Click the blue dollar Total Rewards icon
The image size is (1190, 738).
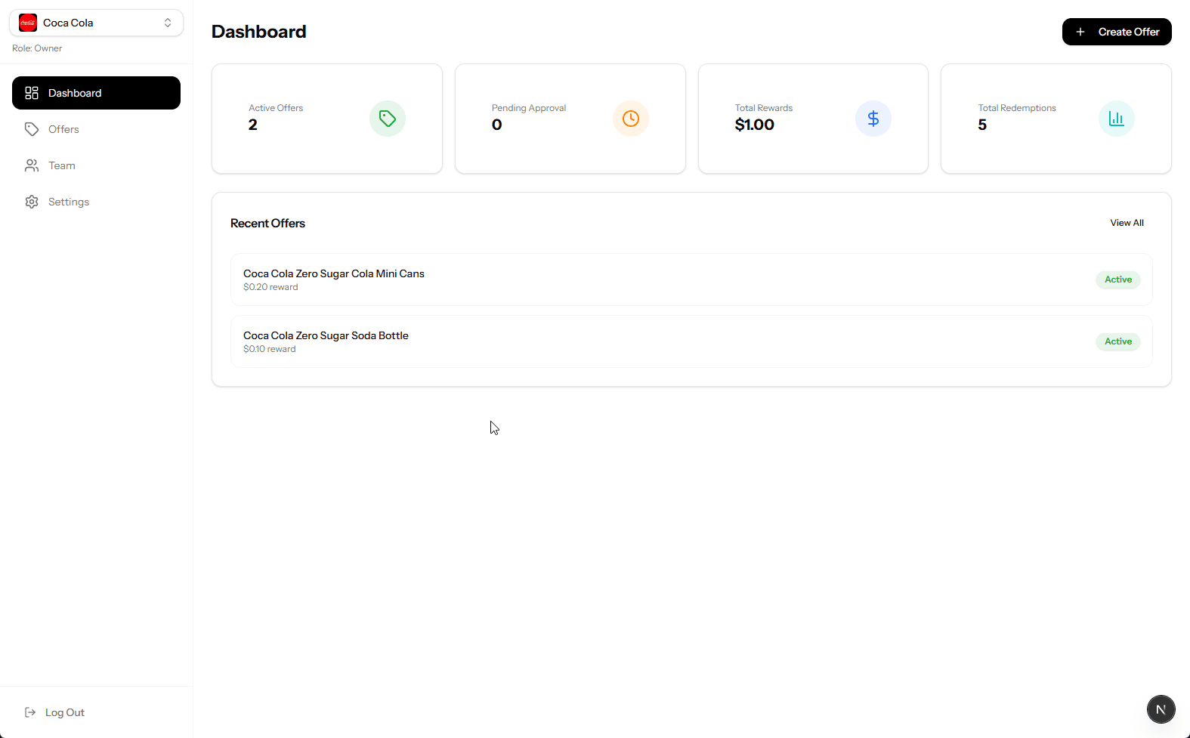click(873, 119)
